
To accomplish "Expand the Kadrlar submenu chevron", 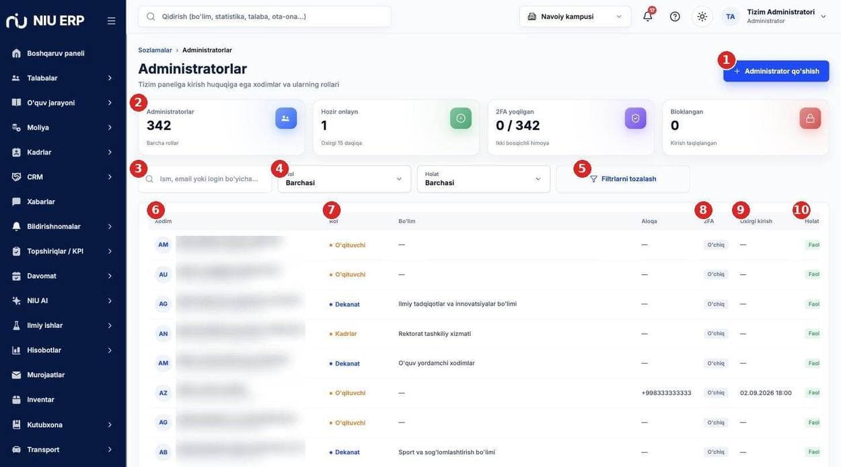I will tap(110, 152).
